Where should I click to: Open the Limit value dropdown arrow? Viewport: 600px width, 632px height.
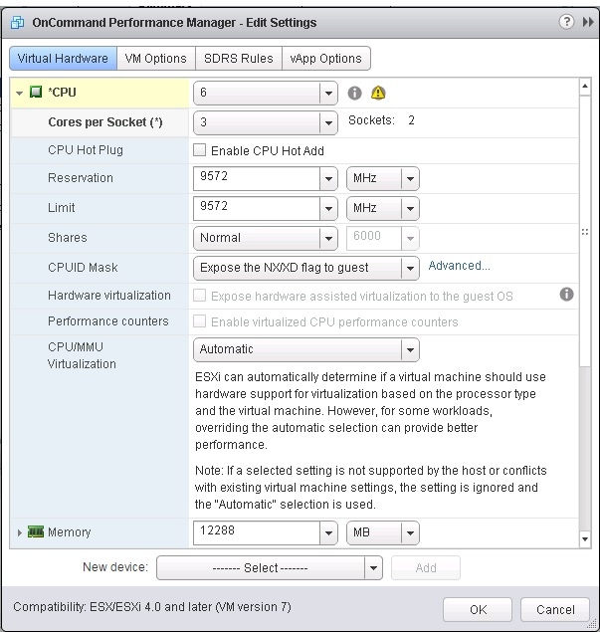pyautogui.click(x=328, y=208)
